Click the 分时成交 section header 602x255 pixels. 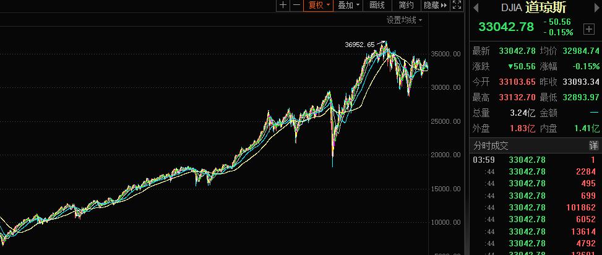(x=491, y=146)
